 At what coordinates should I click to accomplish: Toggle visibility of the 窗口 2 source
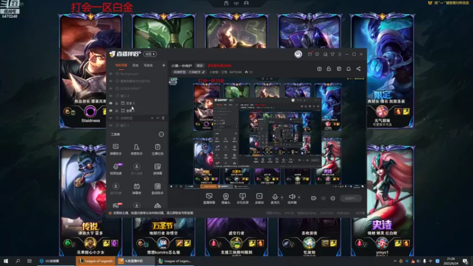coord(111,96)
